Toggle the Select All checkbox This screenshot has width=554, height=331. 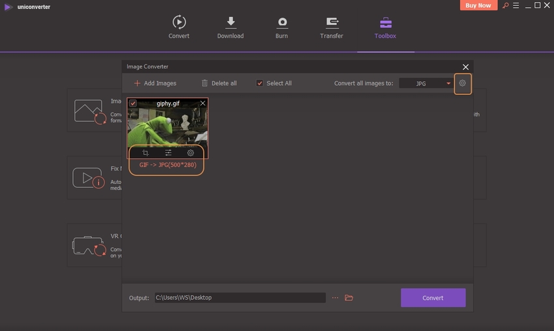[x=259, y=83]
